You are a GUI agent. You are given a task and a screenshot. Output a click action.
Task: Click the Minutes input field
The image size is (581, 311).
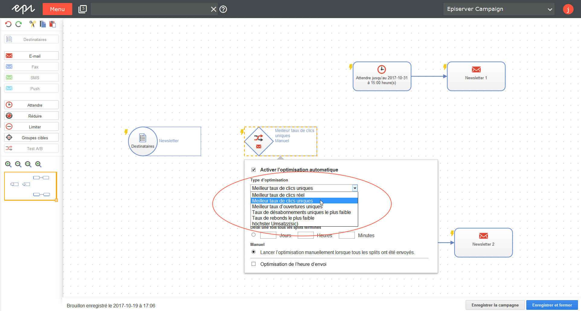[x=347, y=235]
